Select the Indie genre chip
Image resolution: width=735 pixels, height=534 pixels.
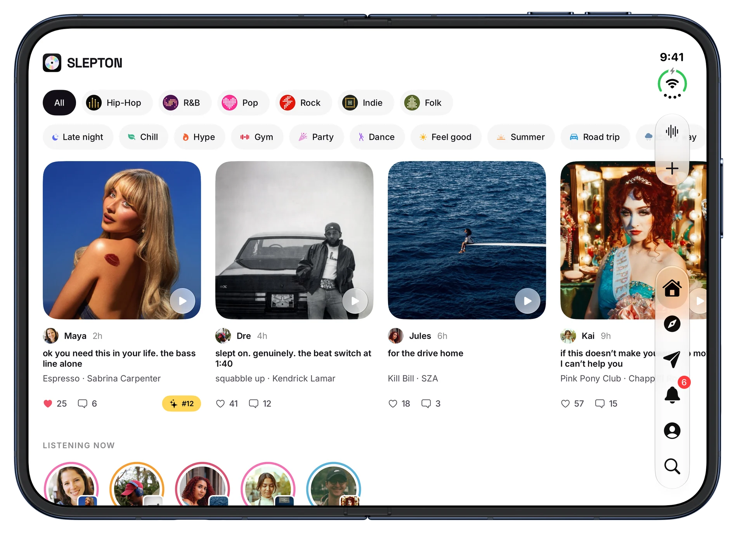tap(366, 103)
